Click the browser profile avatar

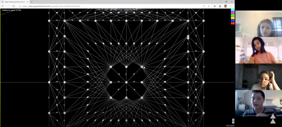226,6
